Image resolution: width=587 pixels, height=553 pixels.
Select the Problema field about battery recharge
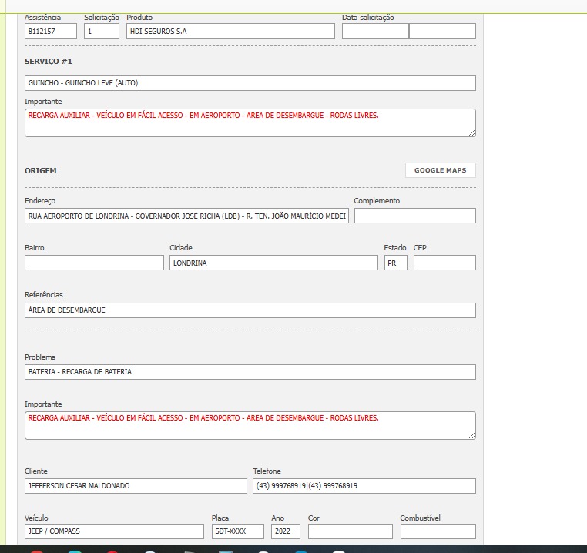coord(250,372)
